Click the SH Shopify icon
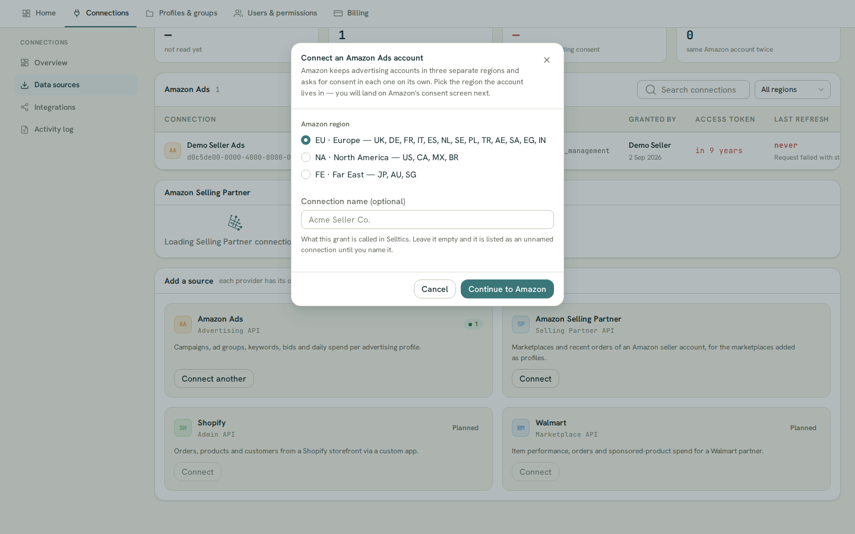 point(183,428)
